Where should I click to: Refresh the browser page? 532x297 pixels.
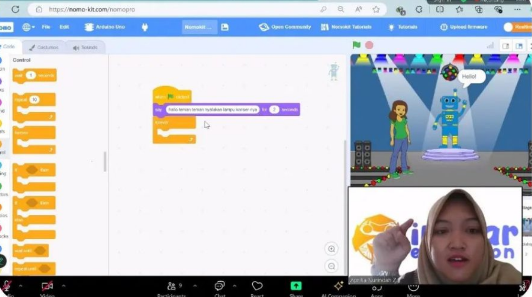point(15,9)
